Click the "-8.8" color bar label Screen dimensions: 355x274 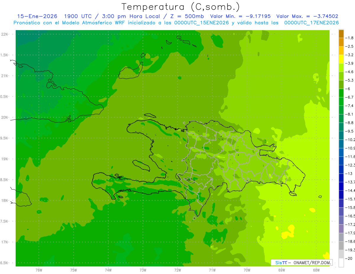pyautogui.click(x=349, y=123)
